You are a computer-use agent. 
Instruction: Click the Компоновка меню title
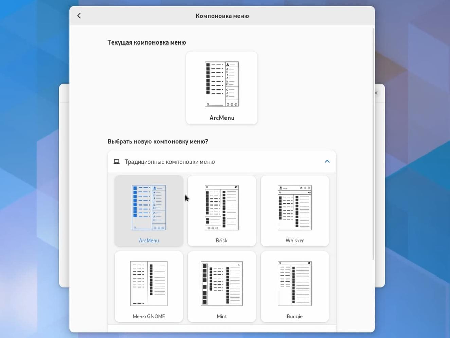[222, 16]
